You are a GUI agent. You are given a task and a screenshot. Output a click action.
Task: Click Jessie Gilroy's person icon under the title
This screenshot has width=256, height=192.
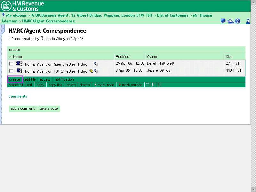point(42,38)
